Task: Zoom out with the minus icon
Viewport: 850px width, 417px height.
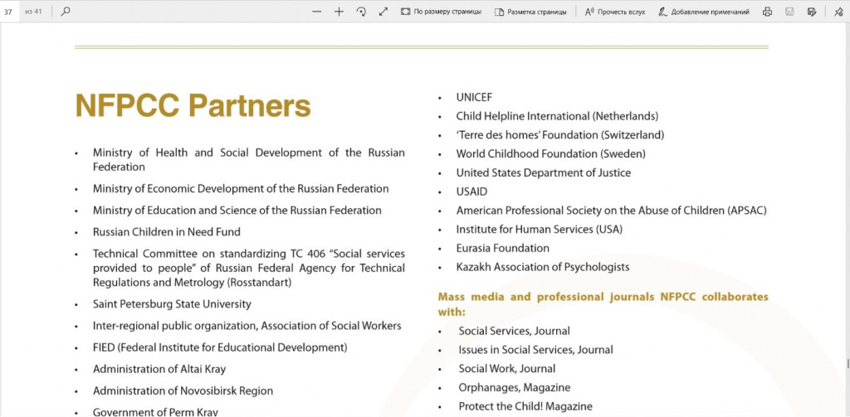Action: pyautogui.click(x=317, y=12)
